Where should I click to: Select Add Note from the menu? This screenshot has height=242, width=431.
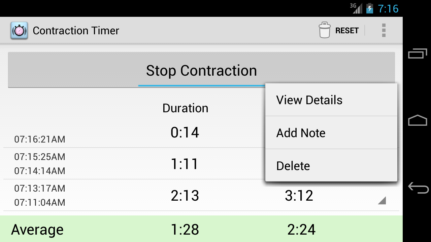301,132
